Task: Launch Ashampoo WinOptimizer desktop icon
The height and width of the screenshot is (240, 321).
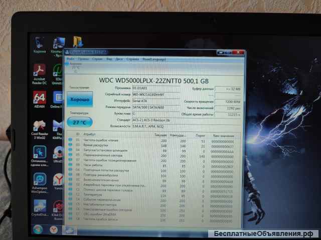Action: 40,180
